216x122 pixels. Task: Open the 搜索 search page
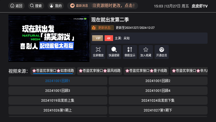pos(36,6)
